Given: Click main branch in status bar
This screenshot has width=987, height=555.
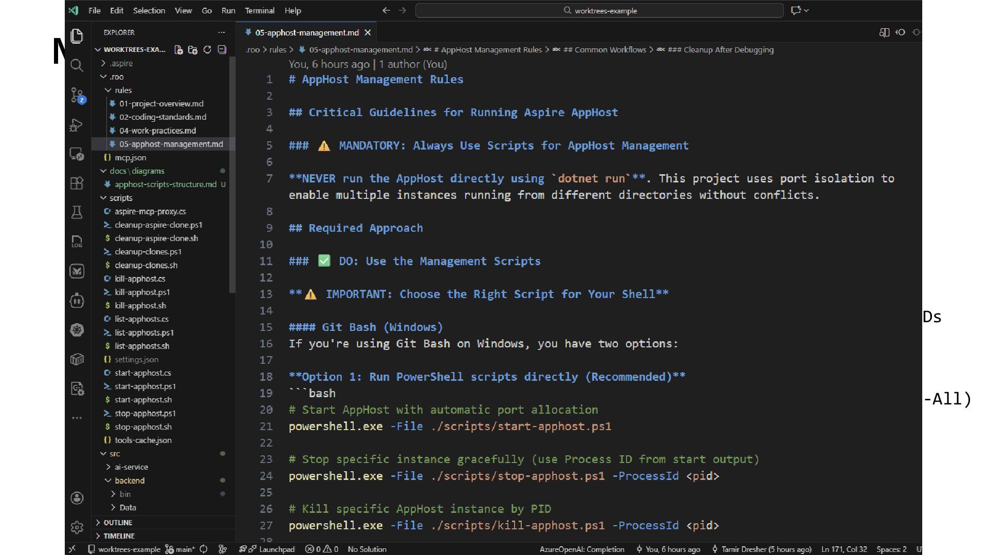Looking at the screenshot, I should pyautogui.click(x=180, y=549).
